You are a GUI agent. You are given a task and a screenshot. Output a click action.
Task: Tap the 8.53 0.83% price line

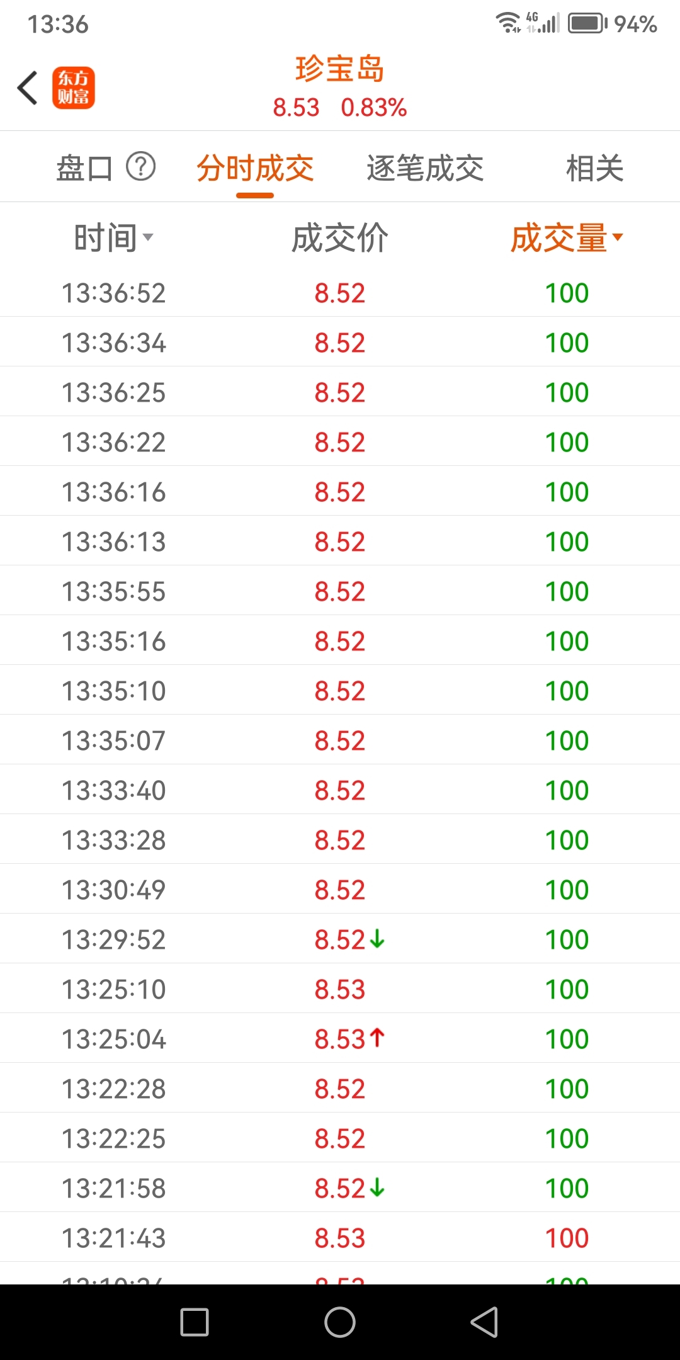340,108
